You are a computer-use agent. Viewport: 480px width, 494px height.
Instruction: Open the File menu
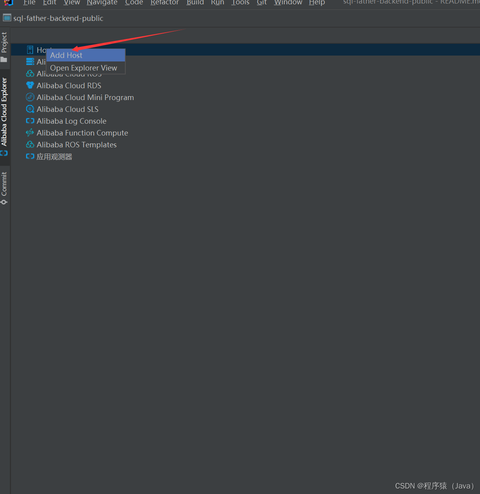click(30, 2)
